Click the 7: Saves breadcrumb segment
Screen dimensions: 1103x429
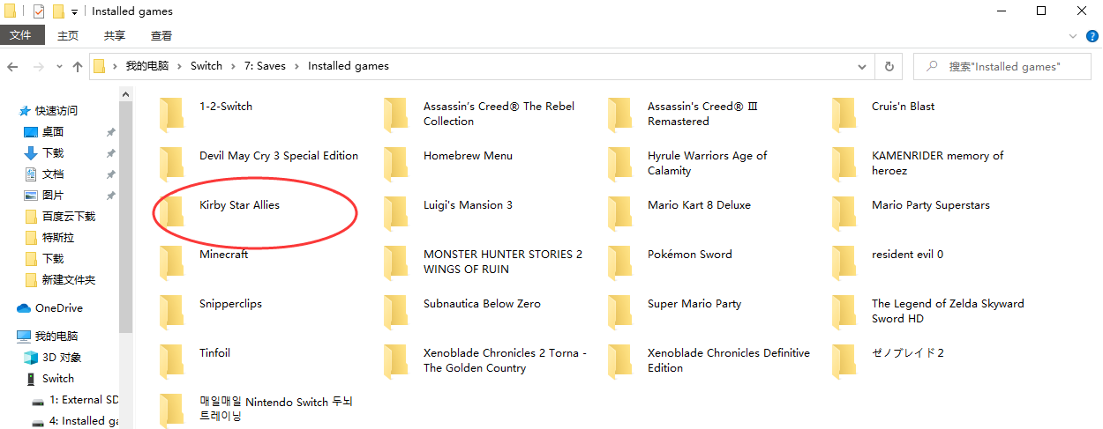(x=266, y=66)
